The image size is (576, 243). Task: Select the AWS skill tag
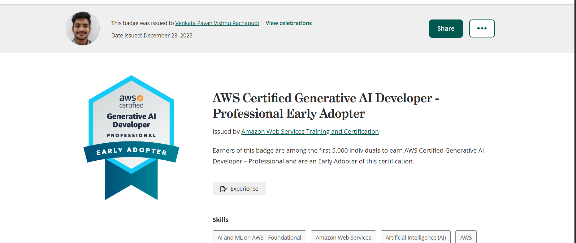point(466,237)
